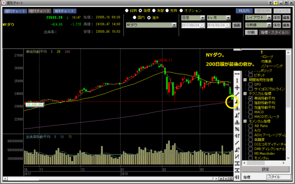Select the fan tool marked with F
This screenshot has width=295, height=184.
pyautogui.click(x=237, y=115)
